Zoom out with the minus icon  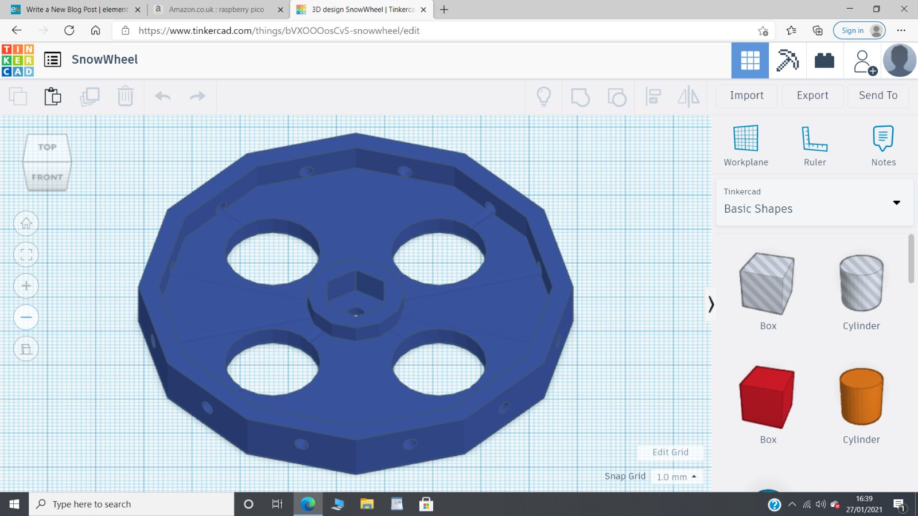26,317
